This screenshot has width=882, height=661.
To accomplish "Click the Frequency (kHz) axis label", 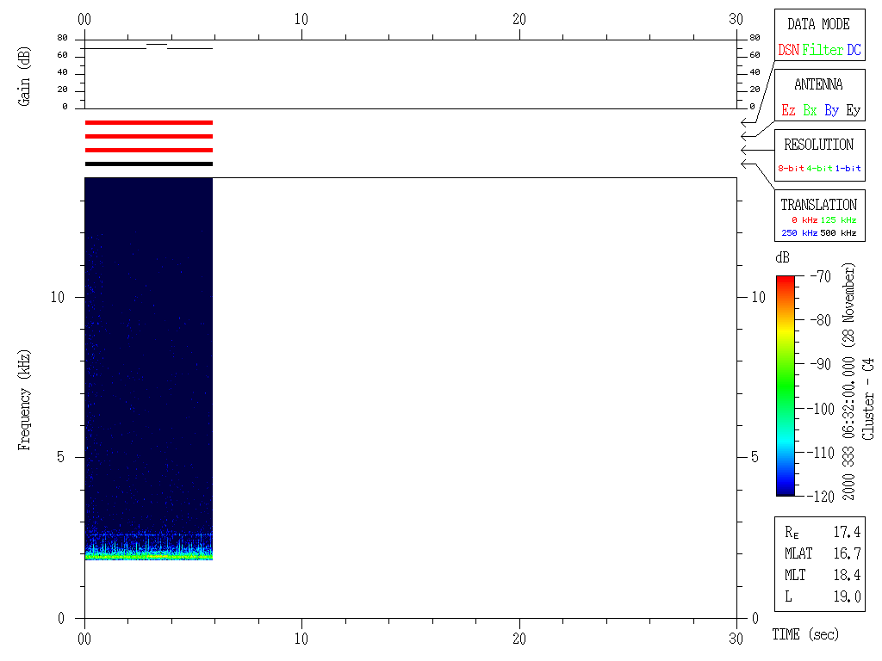I will pos(23,399).
